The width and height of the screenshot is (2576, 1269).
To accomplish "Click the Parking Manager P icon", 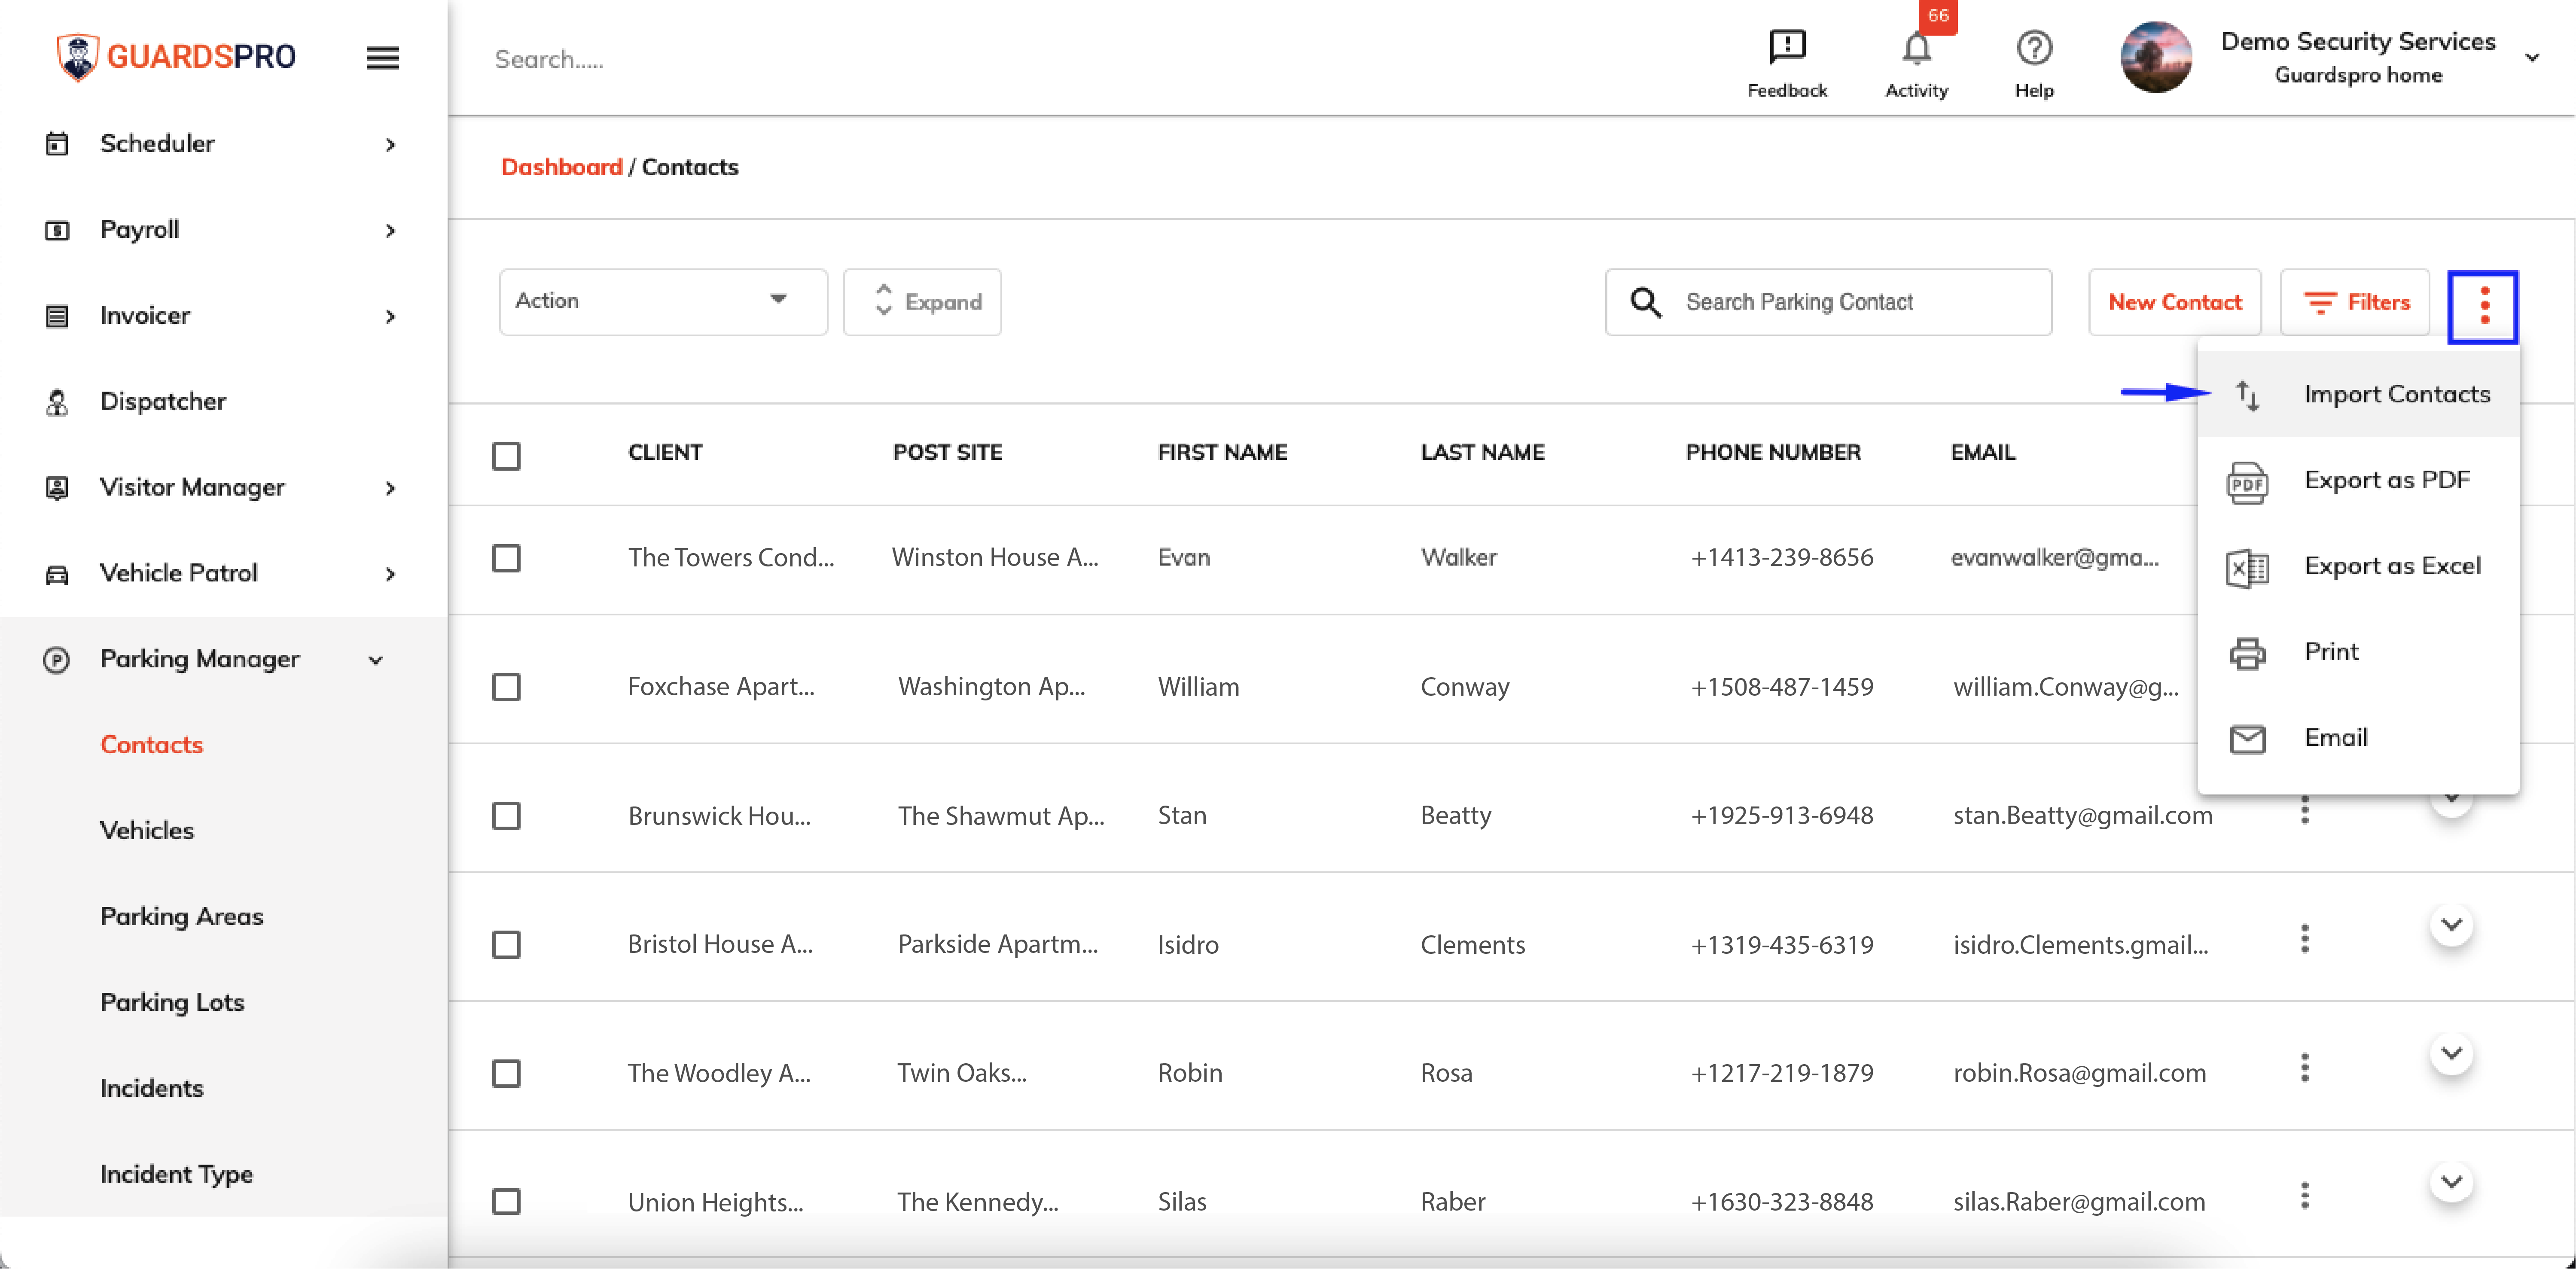I will (x=56, y=660).
